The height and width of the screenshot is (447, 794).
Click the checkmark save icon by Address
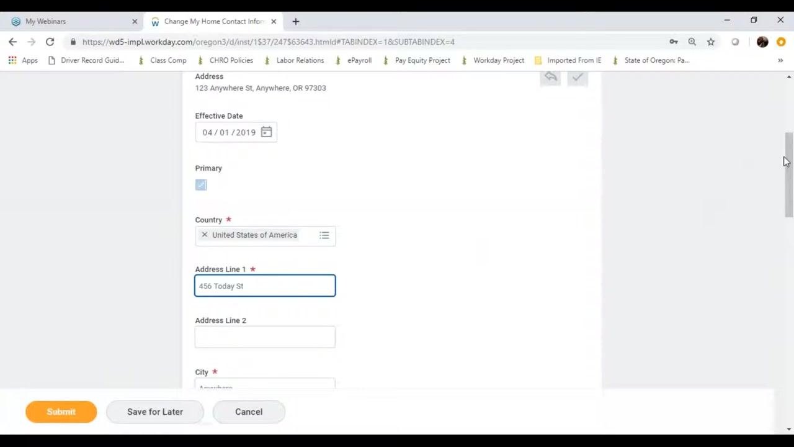click(x=578, y=77)
